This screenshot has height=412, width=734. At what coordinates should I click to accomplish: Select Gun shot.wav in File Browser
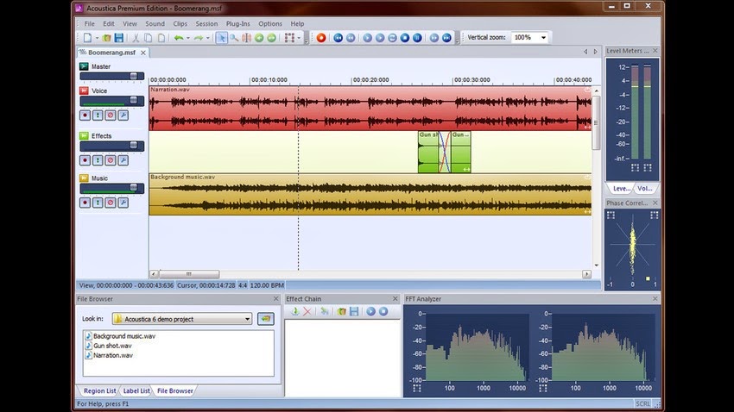point(112,346)
